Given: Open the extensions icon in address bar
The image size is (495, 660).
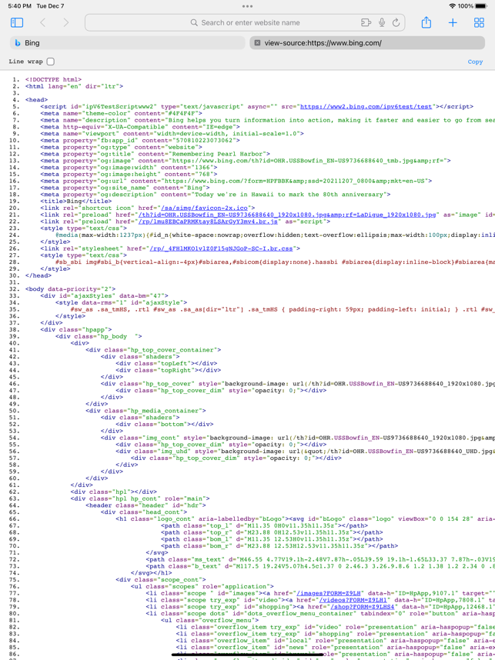Looking at the screenshot, I should (366, 23).
